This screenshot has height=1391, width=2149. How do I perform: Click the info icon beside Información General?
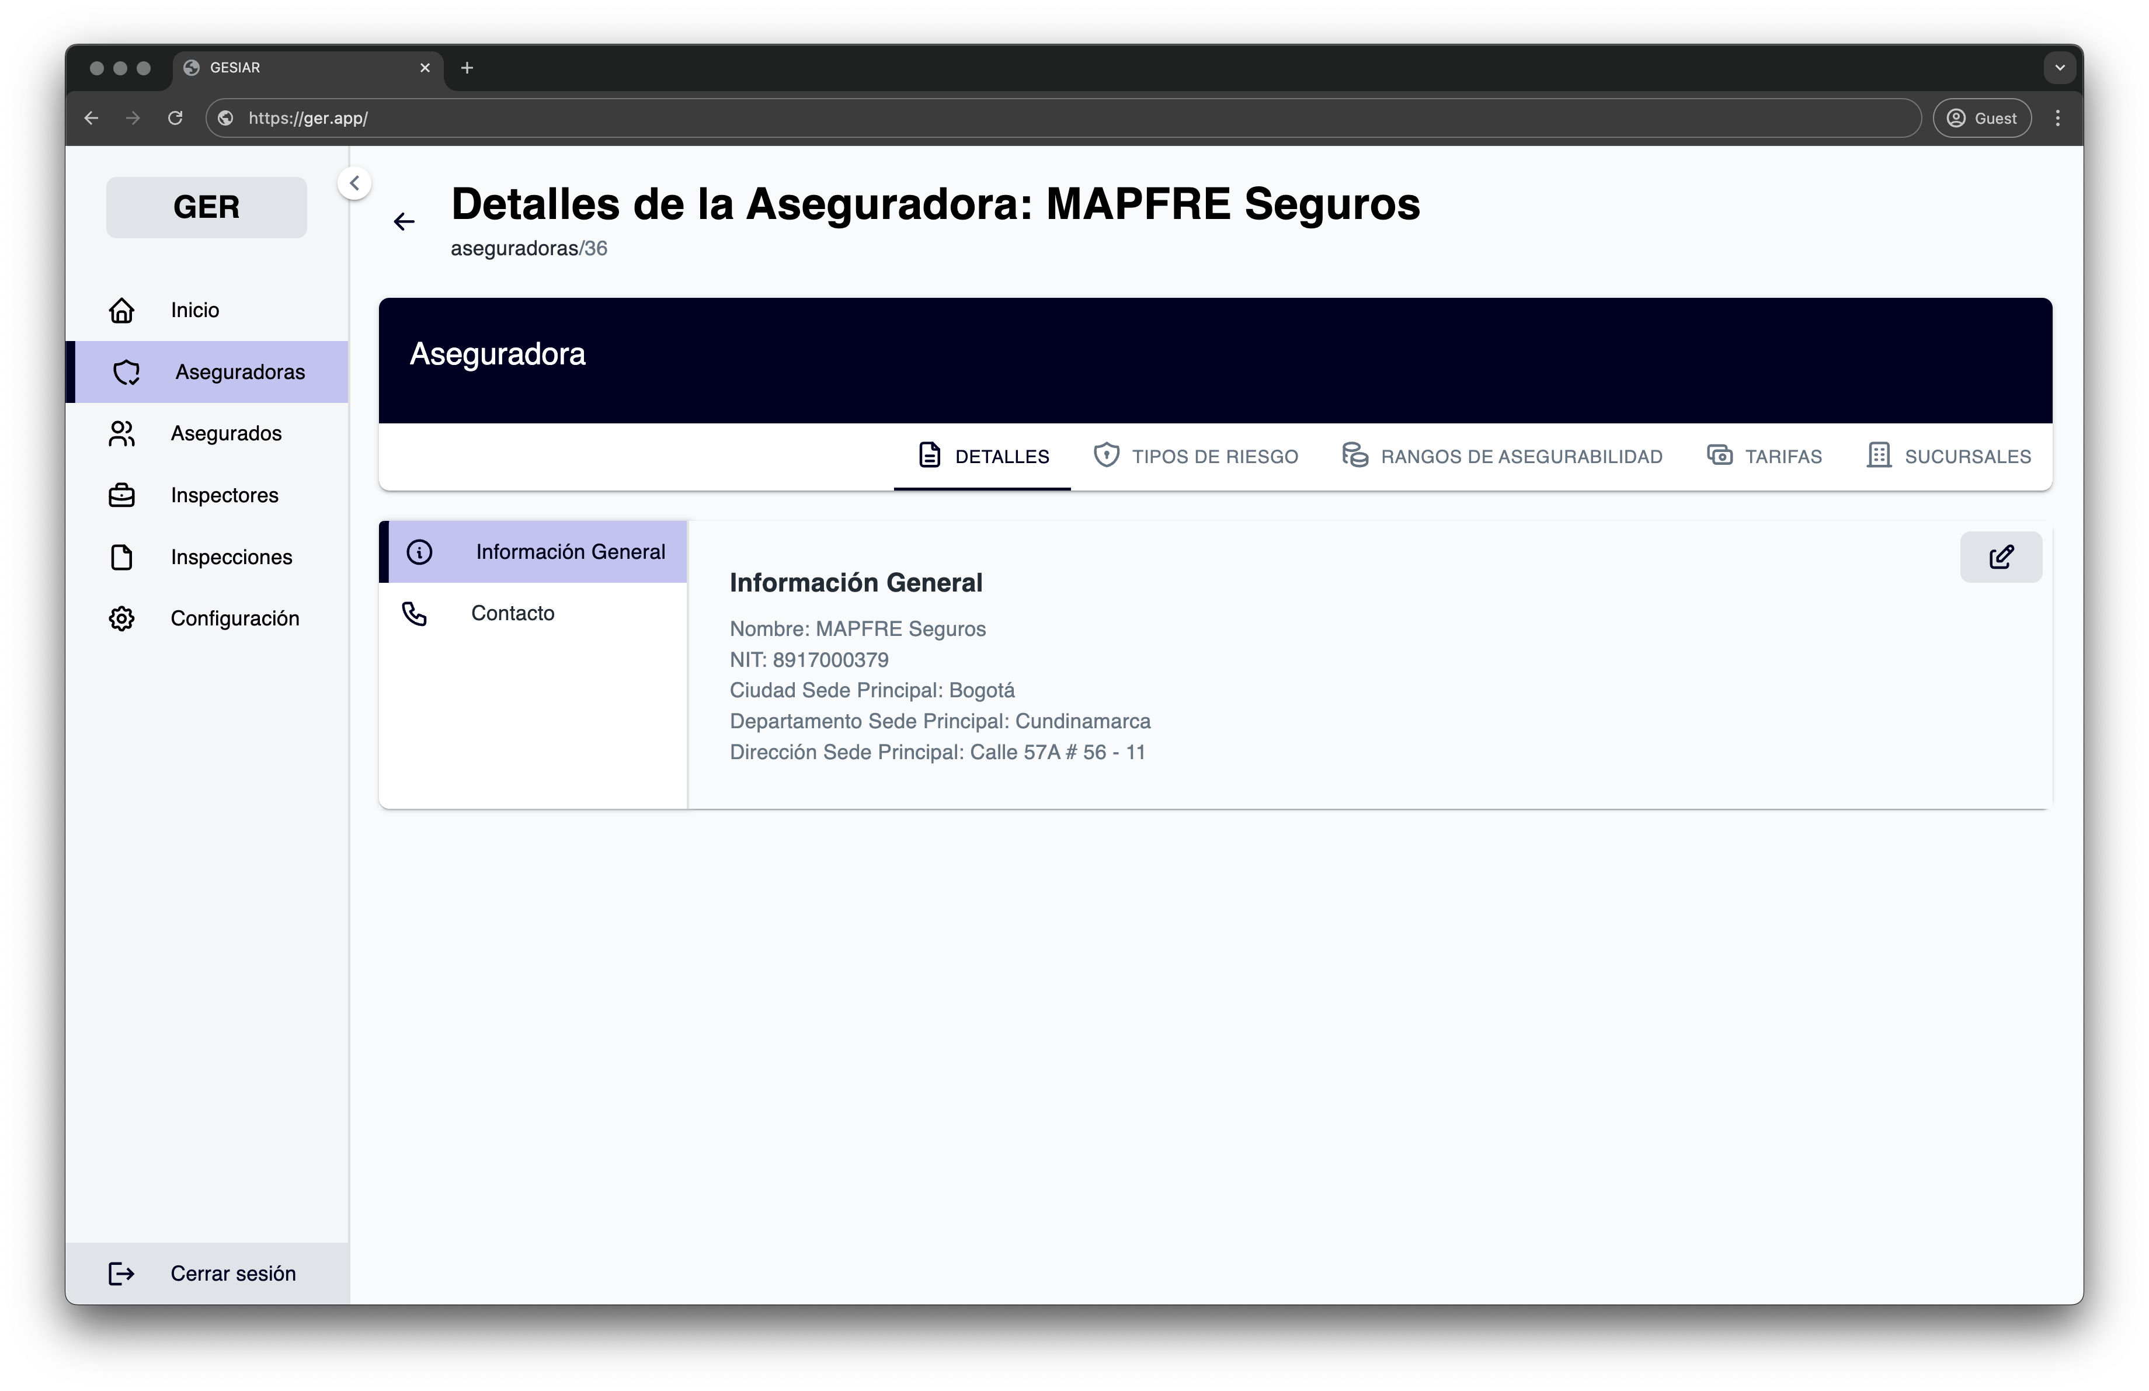[x=420, y=551]
